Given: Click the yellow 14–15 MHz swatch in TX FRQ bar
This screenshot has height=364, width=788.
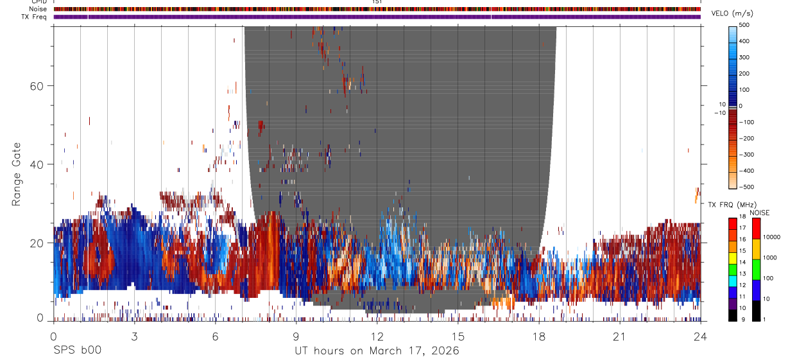Looking at the screenshot, I should pos(733,258).
